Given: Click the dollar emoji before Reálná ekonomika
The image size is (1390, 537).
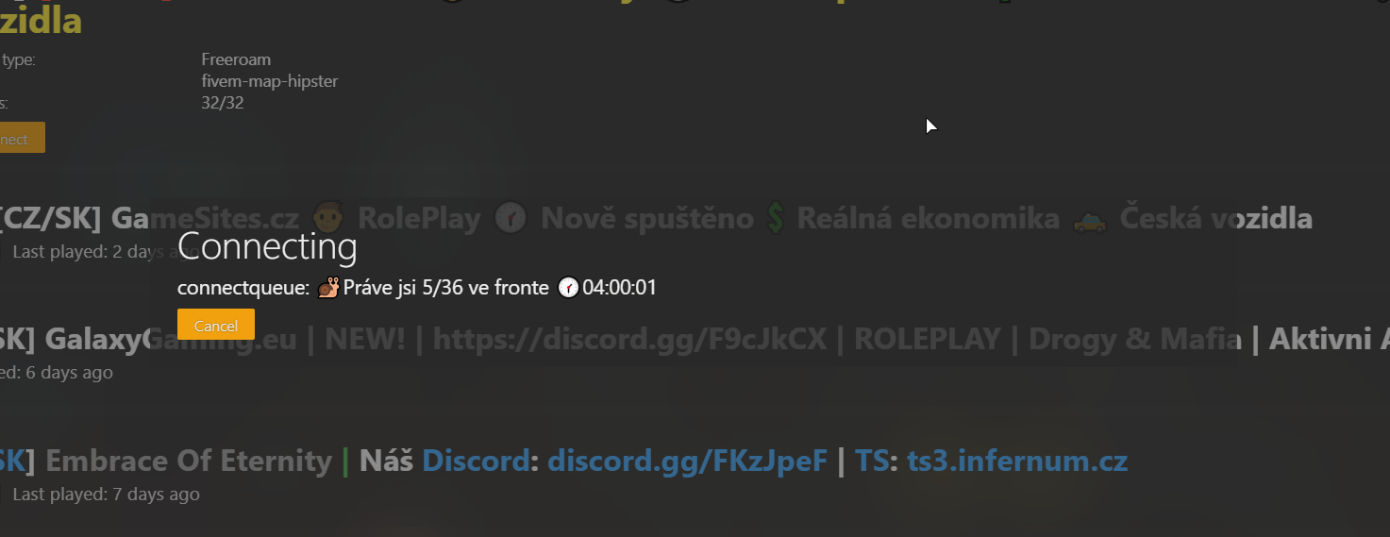Looking at the screenshot, I should tap(775, 219).
